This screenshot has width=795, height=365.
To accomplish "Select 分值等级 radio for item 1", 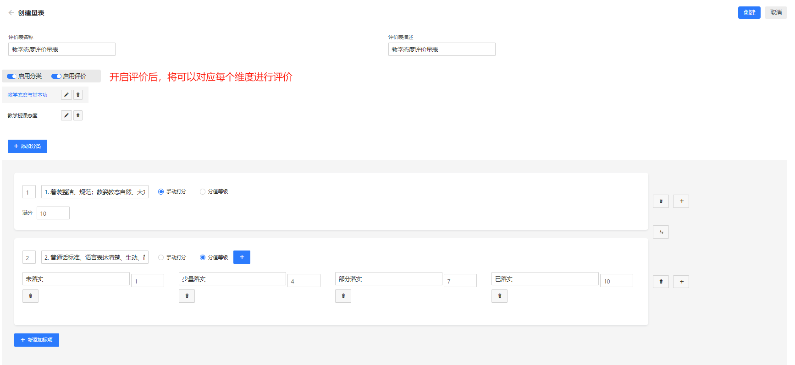I will tap(203, 192).
